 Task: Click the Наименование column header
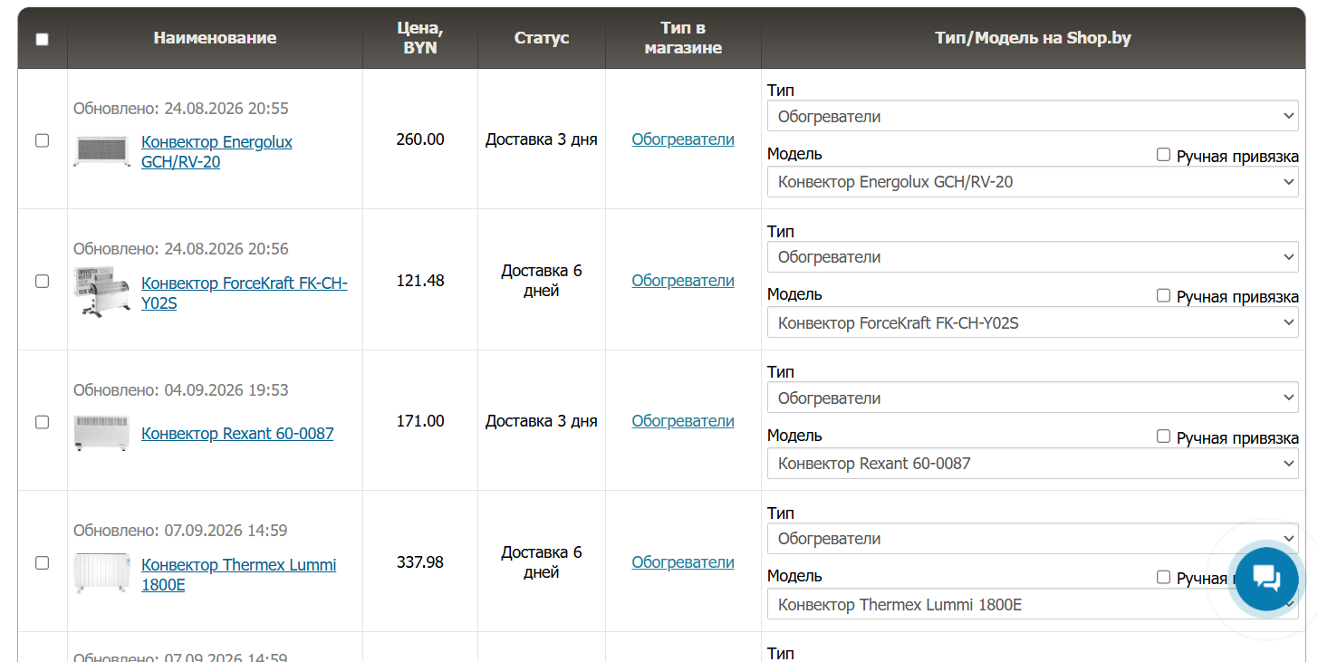point(215,38)
